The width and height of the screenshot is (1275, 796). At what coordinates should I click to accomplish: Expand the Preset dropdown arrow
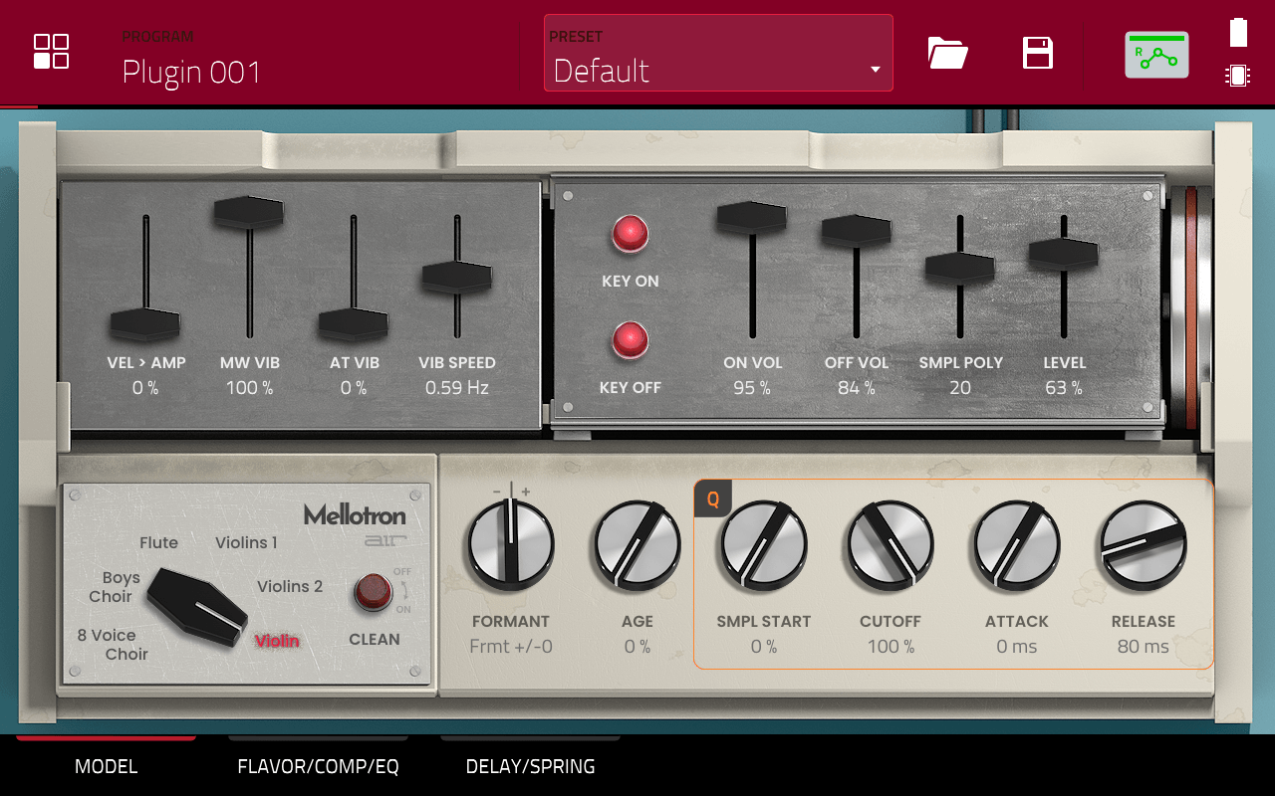[x=875, y=70]
